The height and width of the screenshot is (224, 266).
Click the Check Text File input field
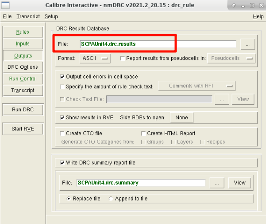[x=159, y=99]
